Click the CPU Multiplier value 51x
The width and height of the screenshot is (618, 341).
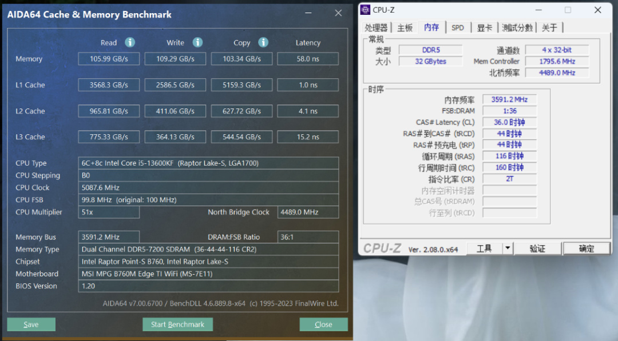click(109, 212)
